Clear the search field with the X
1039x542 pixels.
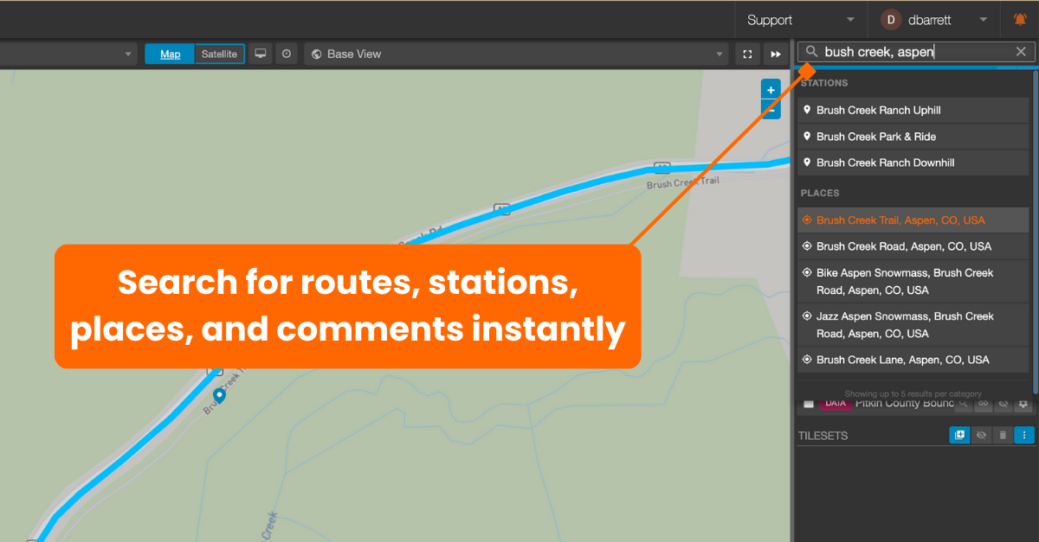click(x=1021, y=52)
